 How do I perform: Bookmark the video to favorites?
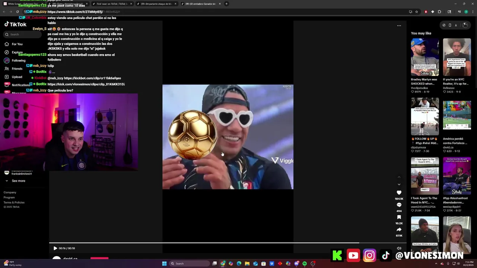(399, 217)
